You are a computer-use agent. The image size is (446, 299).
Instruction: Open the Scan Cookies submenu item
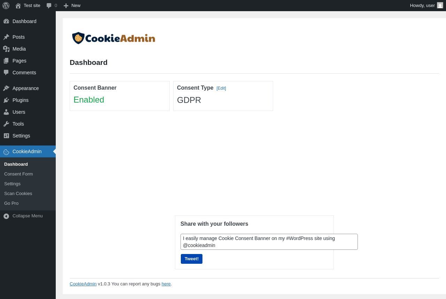(x=18, y=194)
